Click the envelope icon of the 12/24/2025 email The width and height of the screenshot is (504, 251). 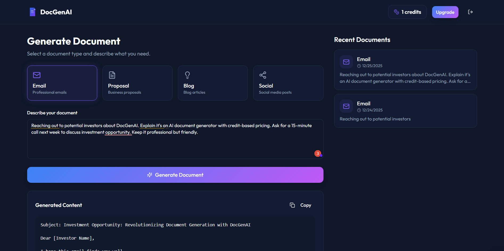(346, 106)
